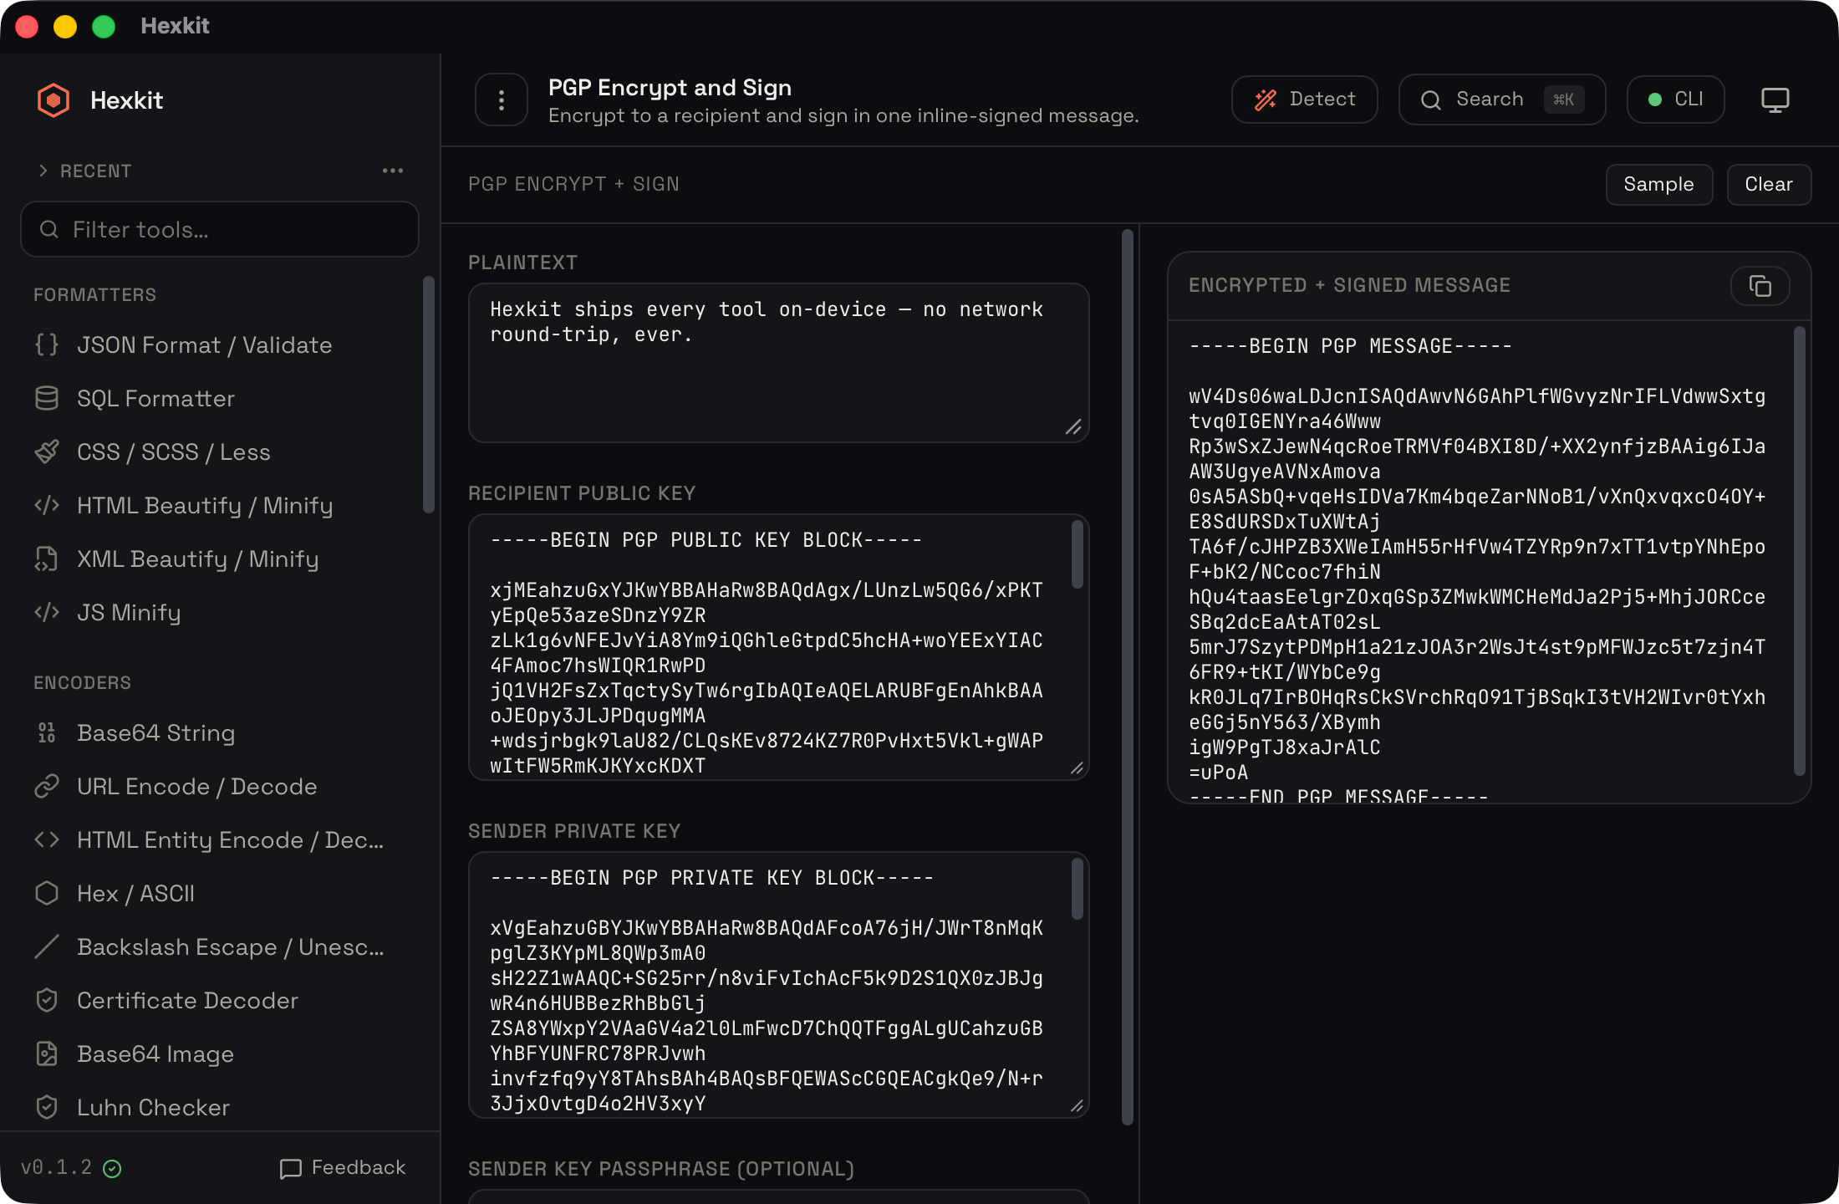Click the sender private key scrollbar
Viewport: 1839px width, 1204px height.
[x=1077, y=890]
